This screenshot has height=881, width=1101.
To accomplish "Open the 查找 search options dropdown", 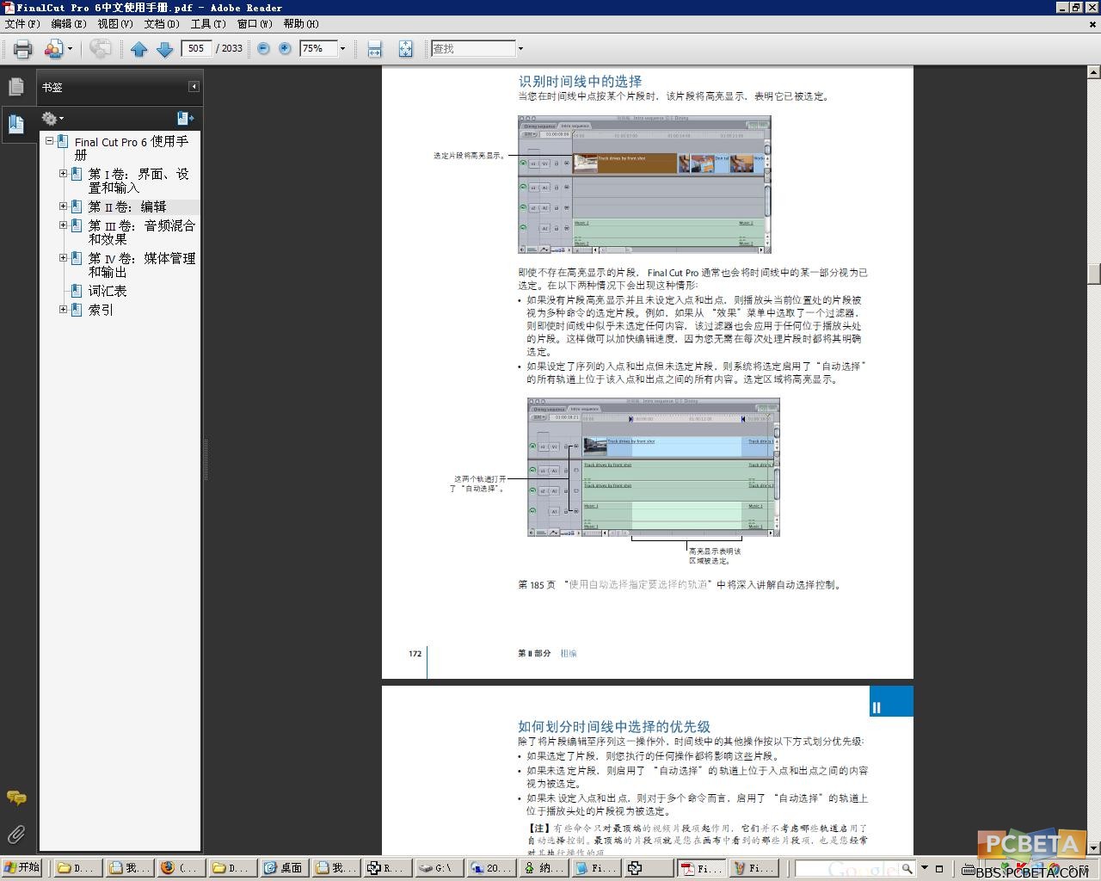I will click(520, 49).
